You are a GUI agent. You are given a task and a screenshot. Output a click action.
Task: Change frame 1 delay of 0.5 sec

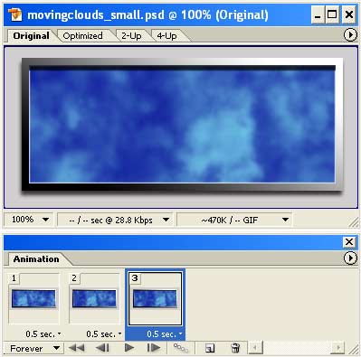click(x=43, y=334)
